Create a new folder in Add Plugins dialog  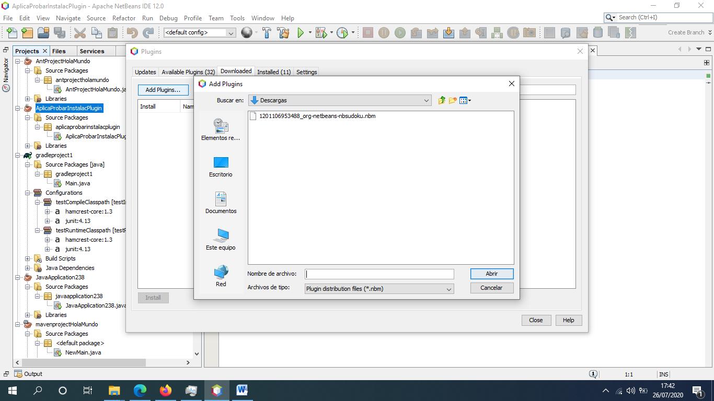click(x=453, y=100)
